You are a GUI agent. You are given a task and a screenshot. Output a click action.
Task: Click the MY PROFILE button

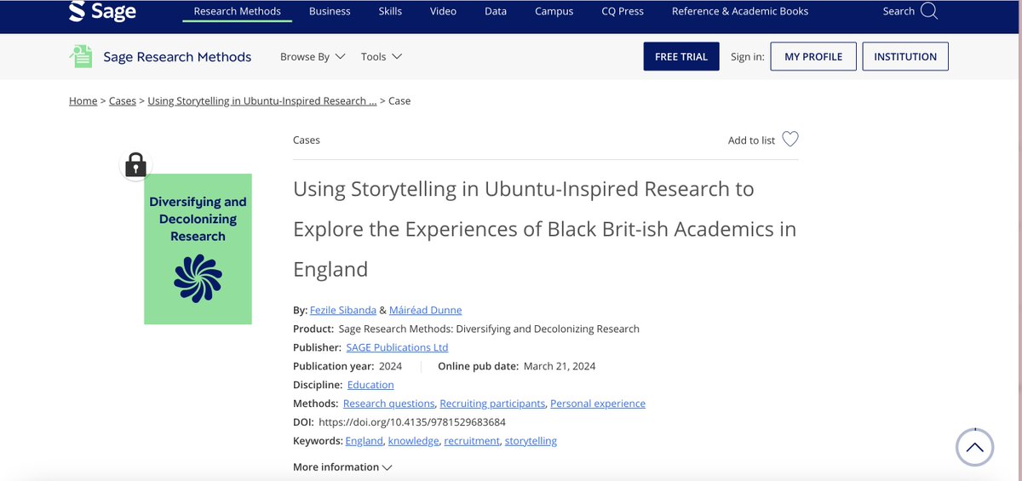(813, 56)
